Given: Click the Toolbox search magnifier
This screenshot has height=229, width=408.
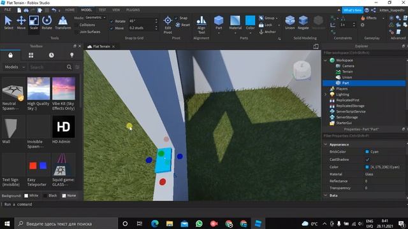Looking at the screenshot, I should (69, 67).
